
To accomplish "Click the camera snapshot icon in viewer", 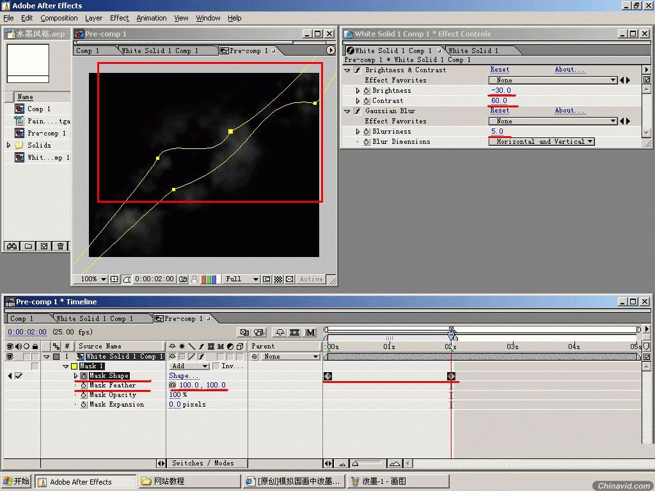I will tap(183, 279).
